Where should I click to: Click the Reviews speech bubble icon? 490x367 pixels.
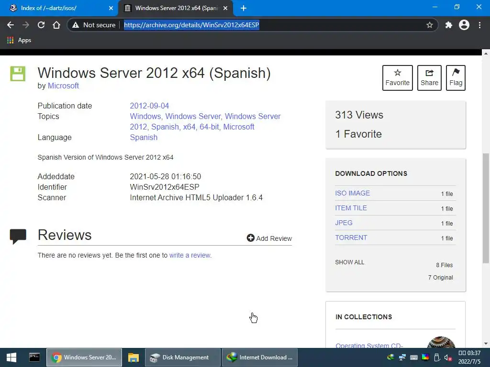coord(18,236)
